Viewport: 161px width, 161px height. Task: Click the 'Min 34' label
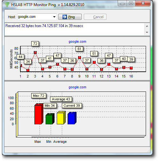pos(50,106)
